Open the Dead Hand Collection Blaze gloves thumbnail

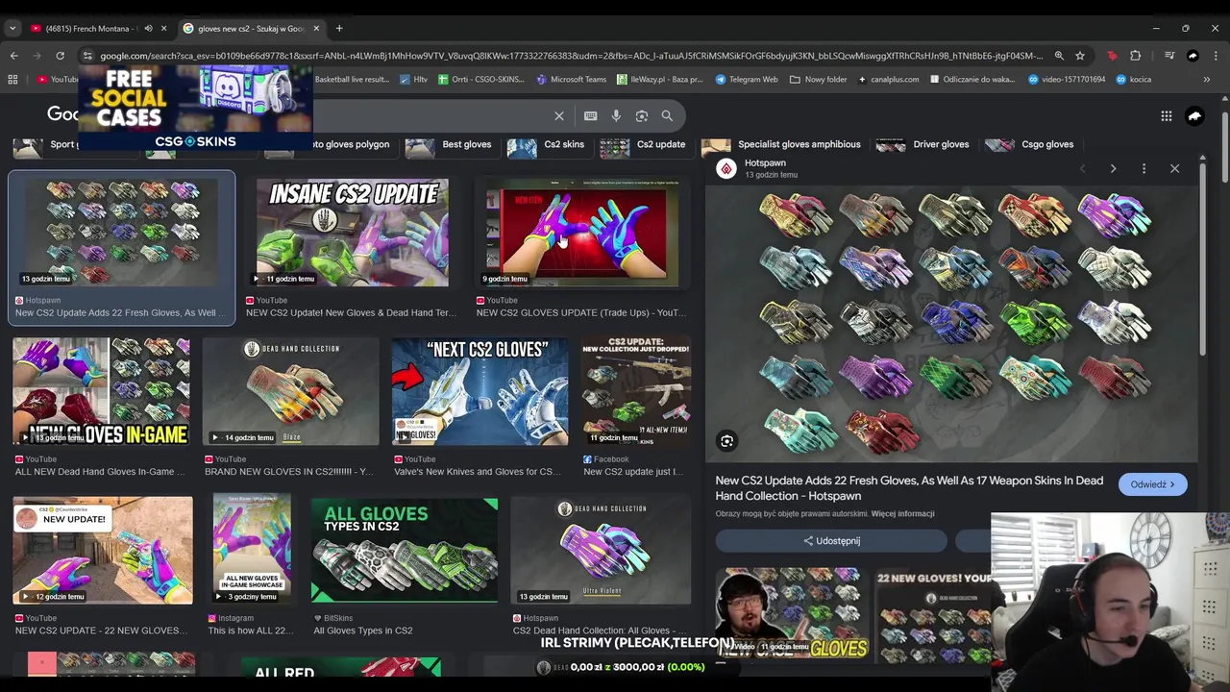tap(291, 392)
